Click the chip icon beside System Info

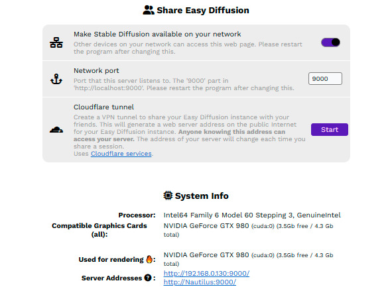pyautogui.click(x=168, y=196)
